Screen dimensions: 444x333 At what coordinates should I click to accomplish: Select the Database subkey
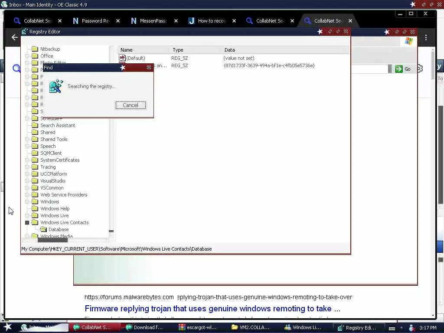(x=59, y=229)
